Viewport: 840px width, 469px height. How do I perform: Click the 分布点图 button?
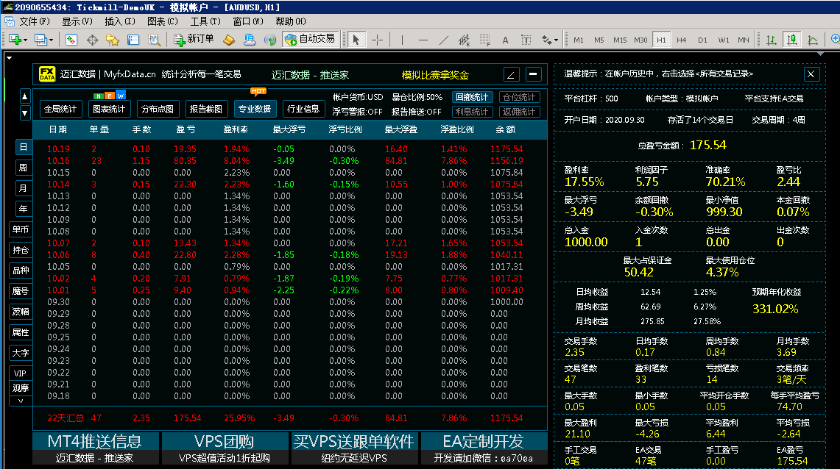157,109
